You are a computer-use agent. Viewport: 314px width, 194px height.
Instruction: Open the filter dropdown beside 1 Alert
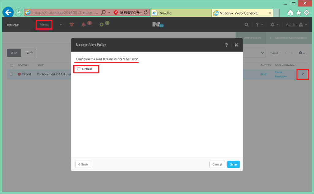(x=262, y=53)
